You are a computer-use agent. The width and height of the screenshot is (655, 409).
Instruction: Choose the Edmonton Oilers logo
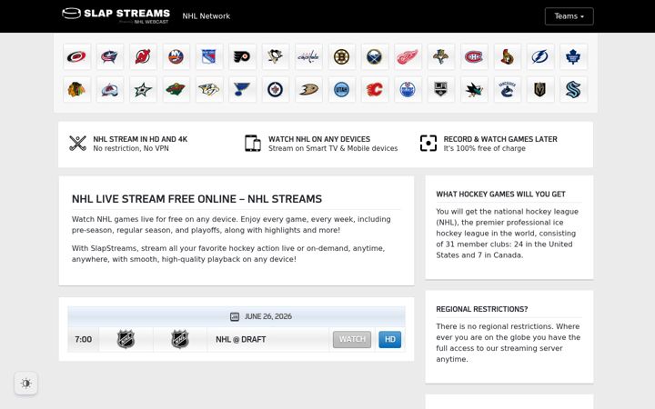pyautogui.click(x=408, y=89)
